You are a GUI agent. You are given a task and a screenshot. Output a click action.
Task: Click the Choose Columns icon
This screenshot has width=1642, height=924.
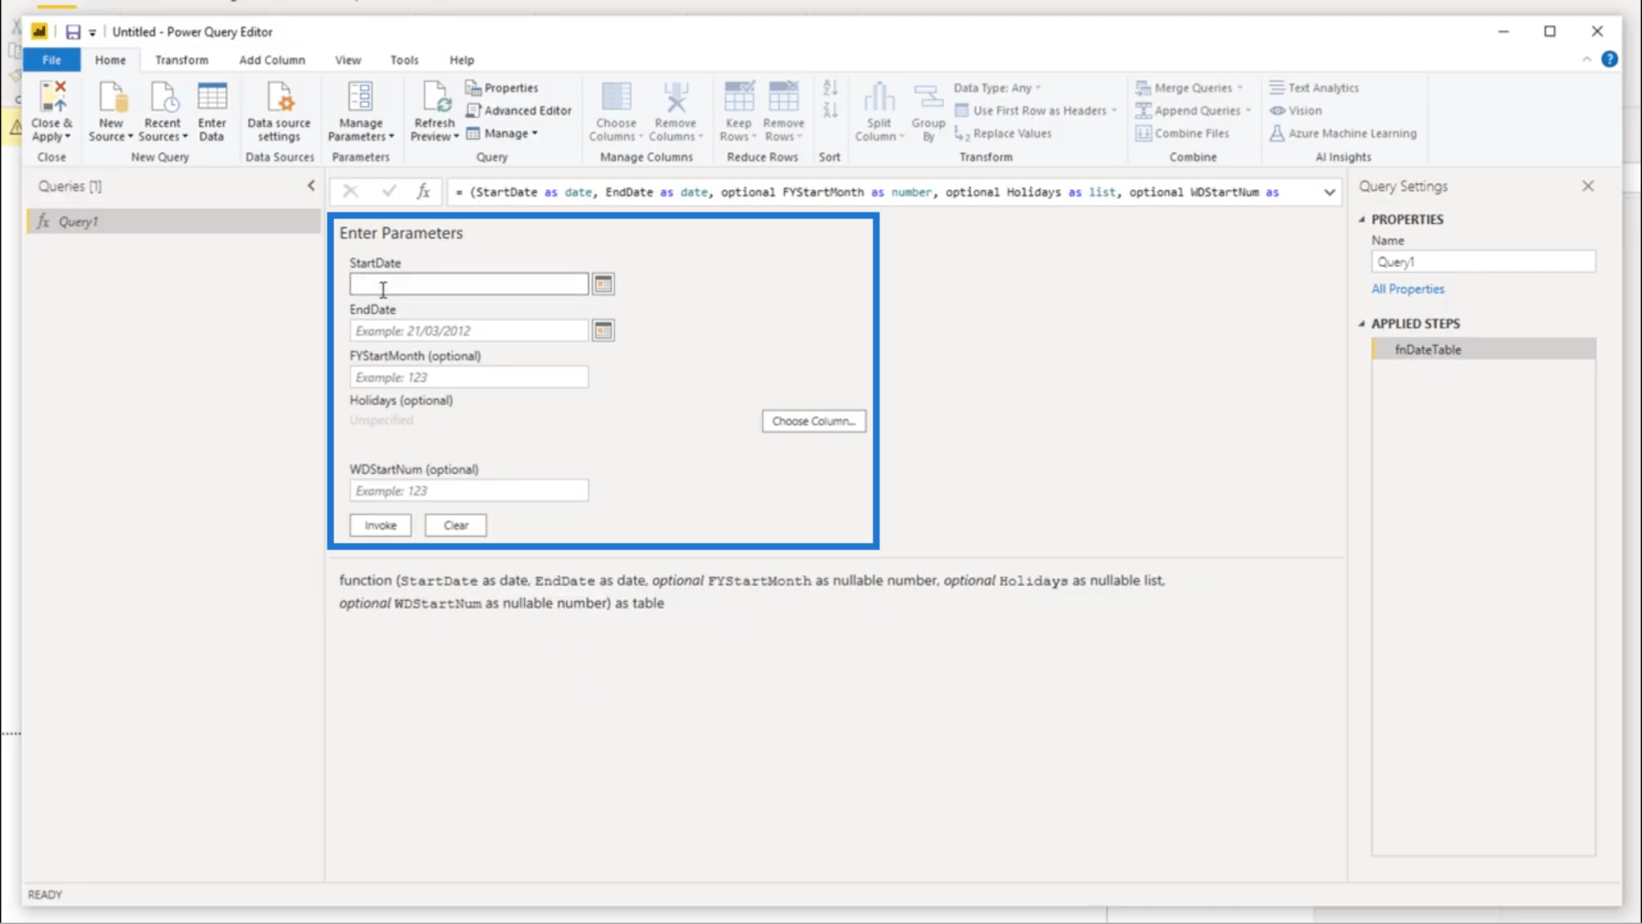click(x=616, y=98)
